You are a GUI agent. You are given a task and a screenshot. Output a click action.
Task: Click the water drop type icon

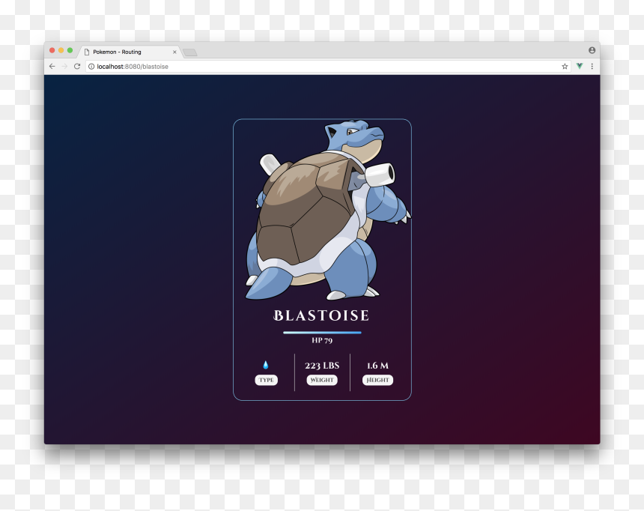pos(266,365)
